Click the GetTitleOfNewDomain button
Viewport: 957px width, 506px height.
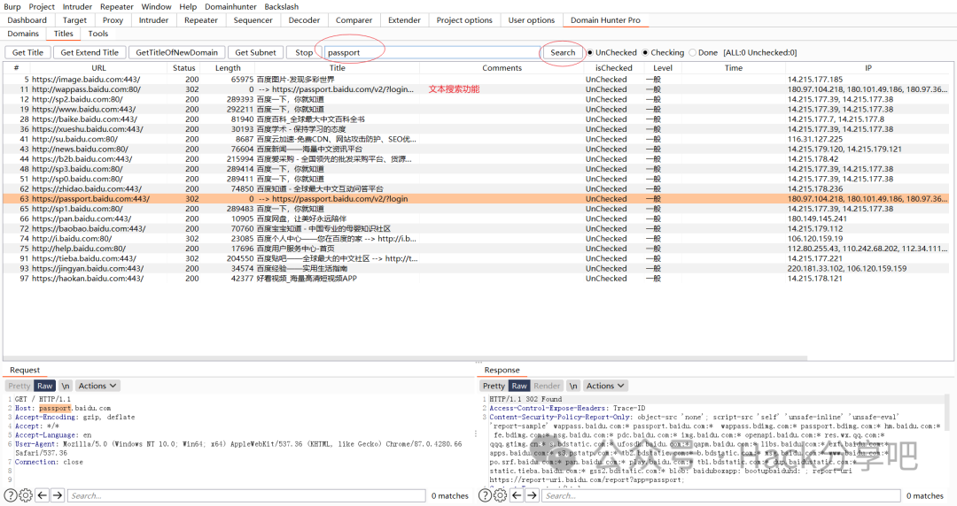(x=177, y=52)
